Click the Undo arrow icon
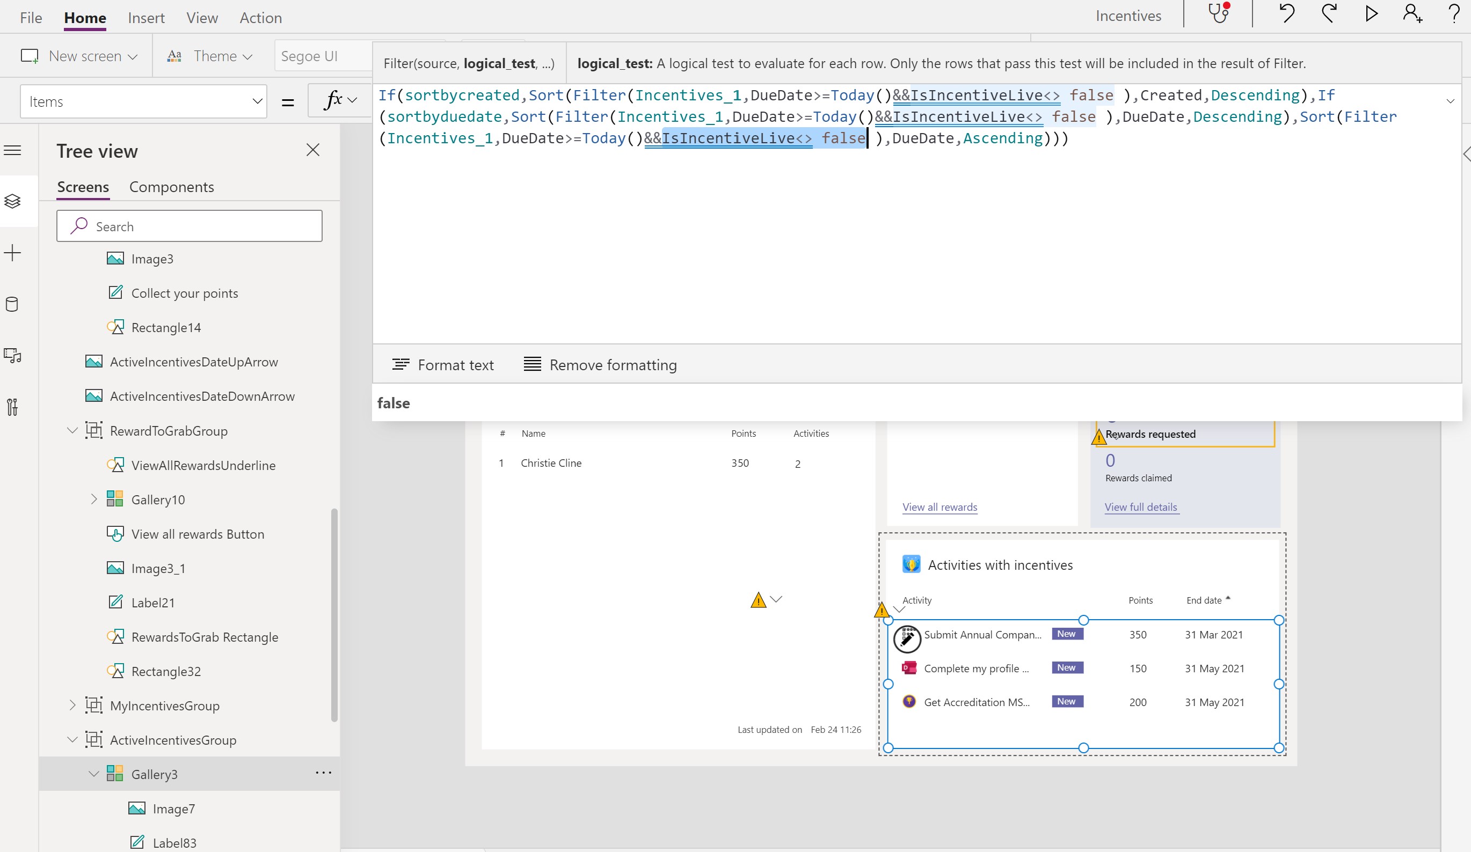The width and height of the screenshot is (1471, 852). tap(1286, 14)
